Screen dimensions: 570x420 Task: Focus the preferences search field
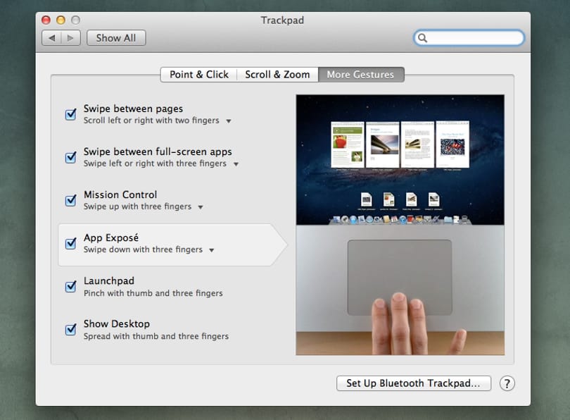pyautogui.click(x=469, y=38)
